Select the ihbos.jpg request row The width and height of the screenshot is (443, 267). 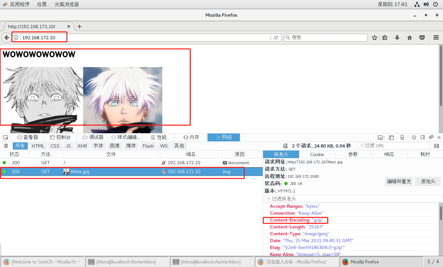tap(131, 171)
